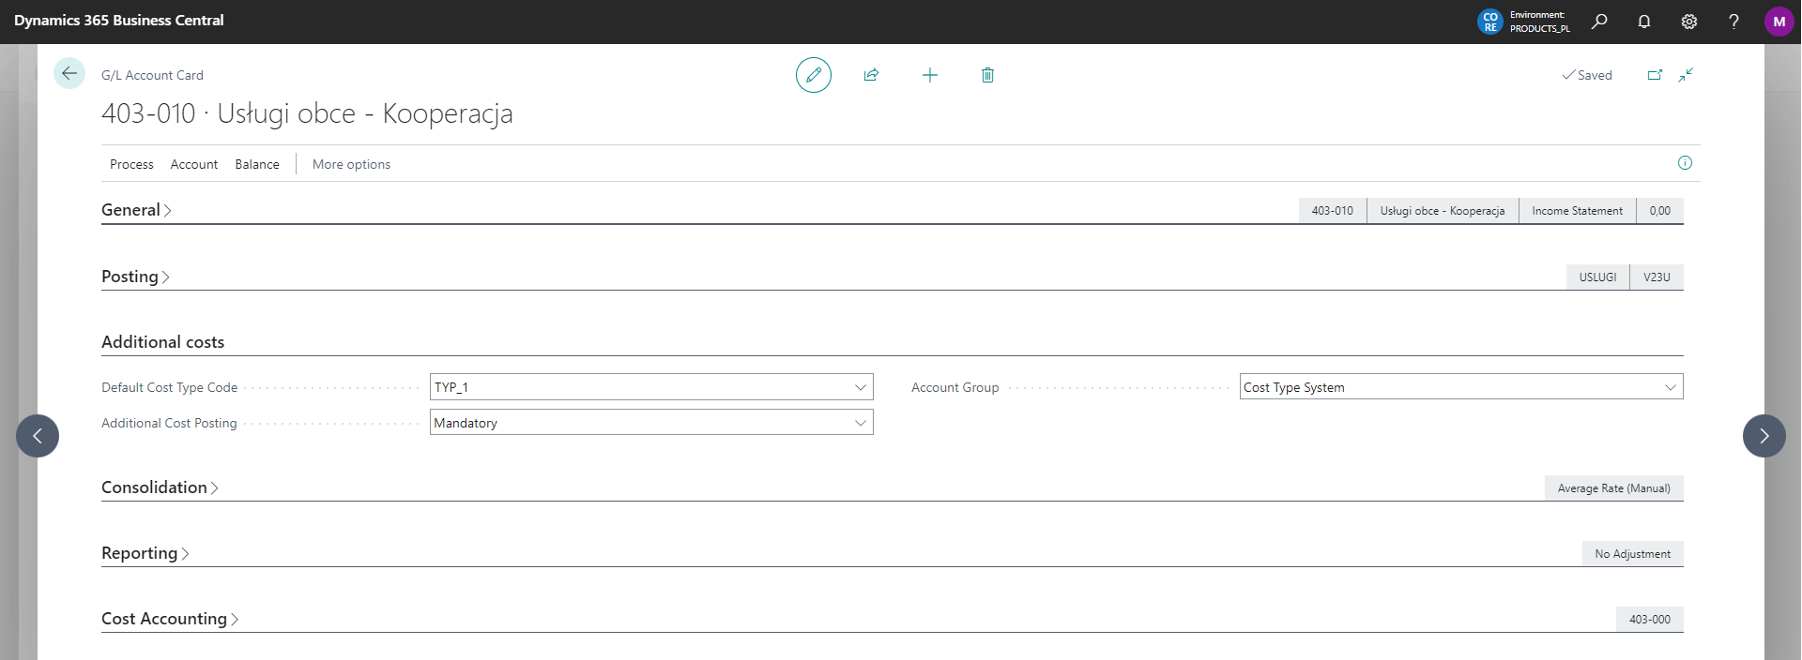
Task: Open the search magnifier icon
Action: (1599, 22)
